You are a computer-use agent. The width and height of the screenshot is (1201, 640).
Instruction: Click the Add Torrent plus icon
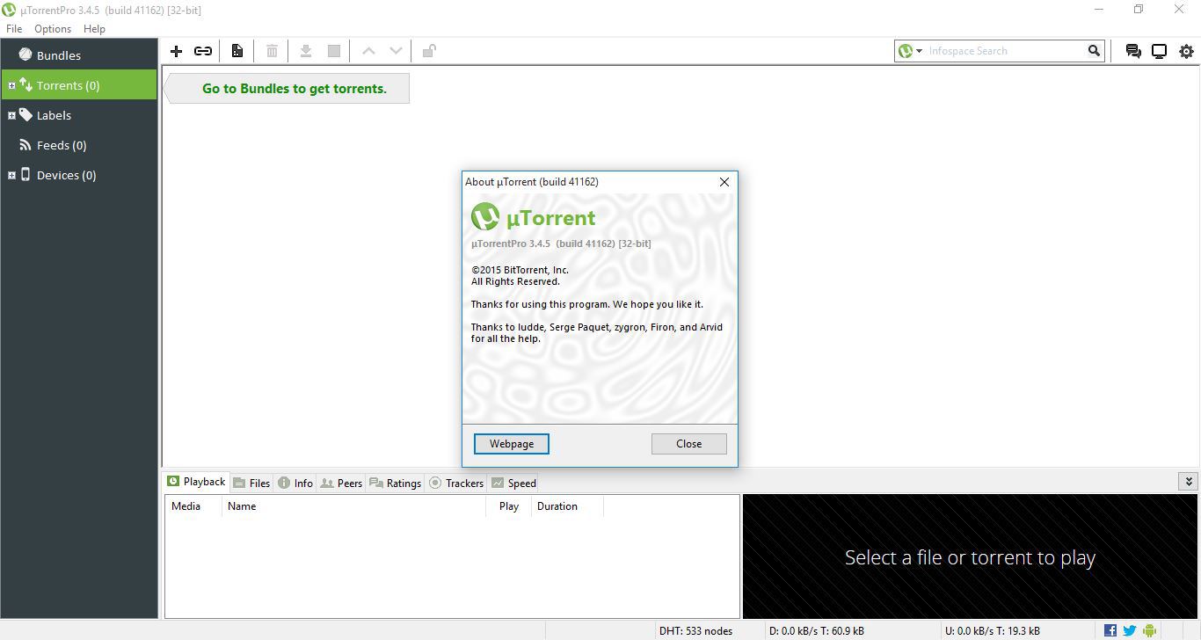coord(176,51)
